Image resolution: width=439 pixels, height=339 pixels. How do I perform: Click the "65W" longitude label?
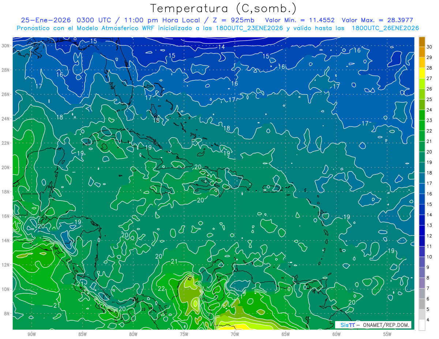286,334
